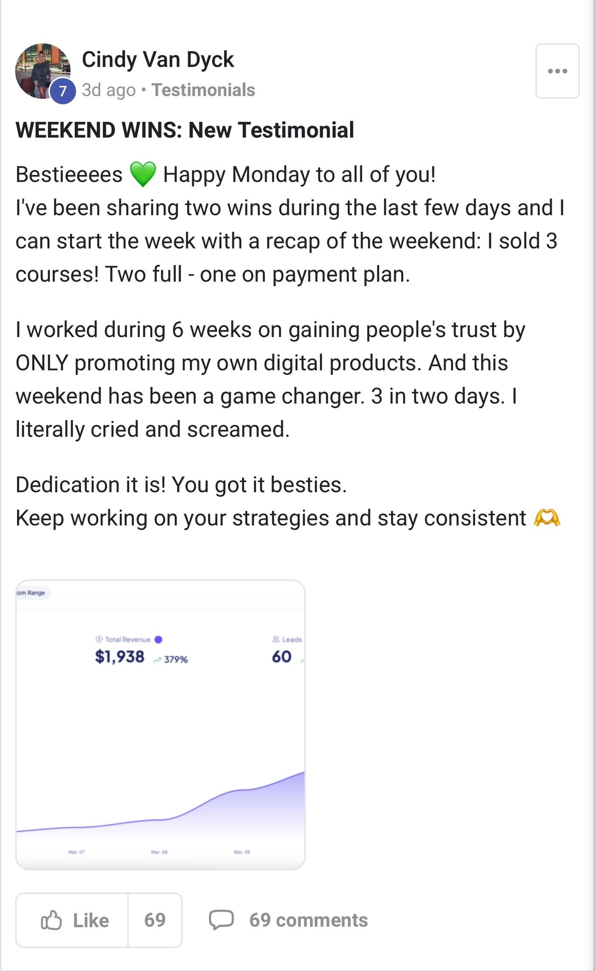Click the Leads people icon
This screenshot has height=971, width=595.
point(276,639)
